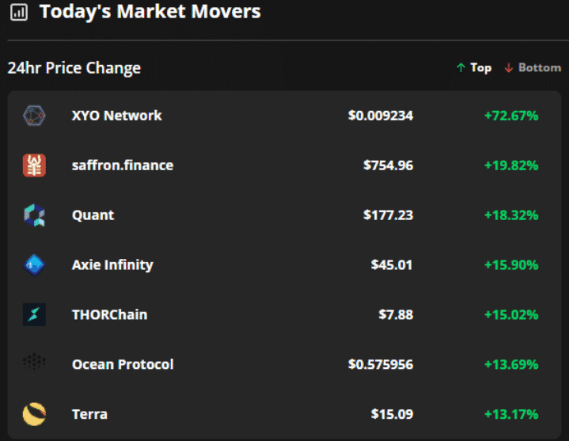Open the saffron.finance name link
This screenshot has height=441, width=569.
122,165
